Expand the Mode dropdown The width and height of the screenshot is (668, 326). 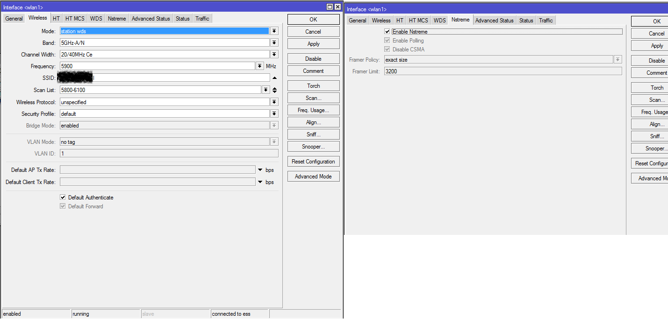point(274,31)
